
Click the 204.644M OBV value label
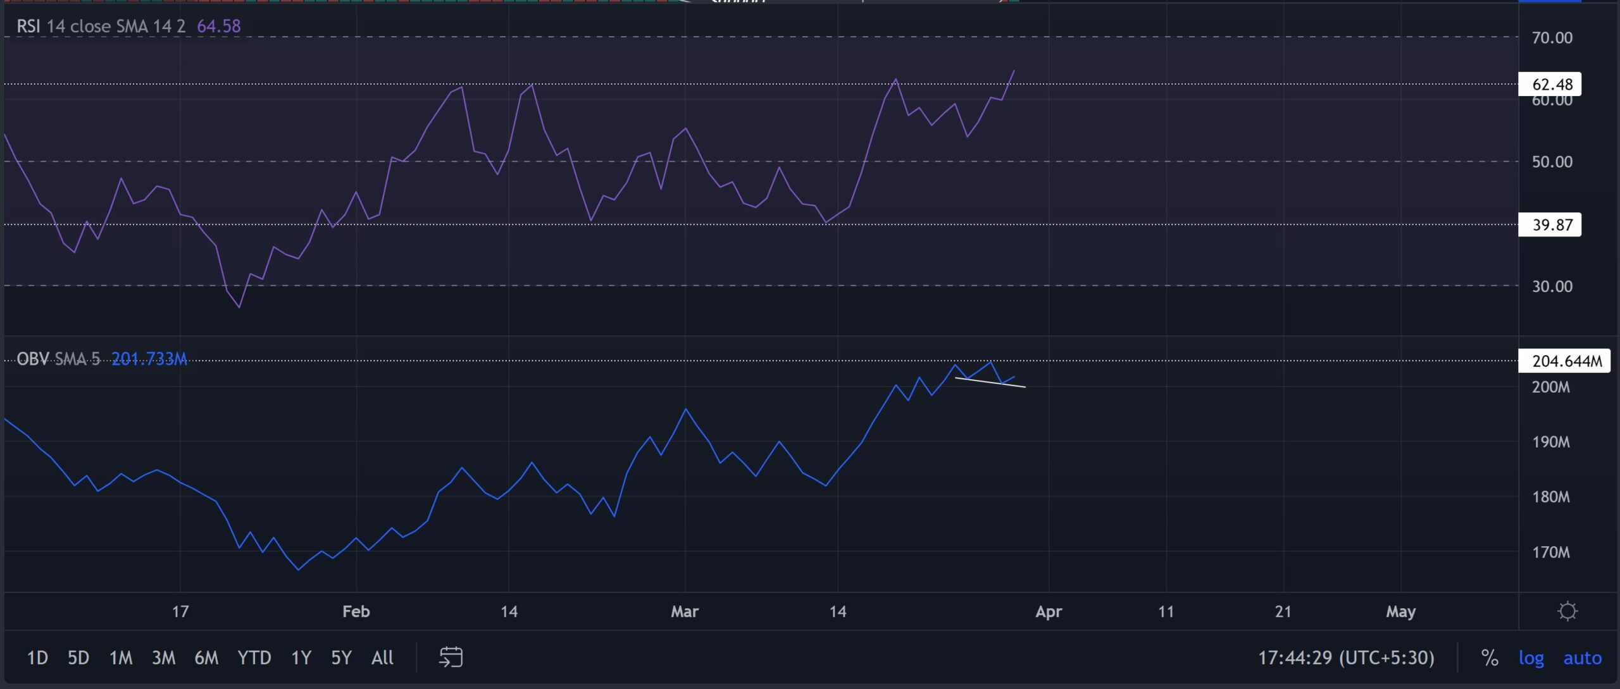coord(1566,361)
